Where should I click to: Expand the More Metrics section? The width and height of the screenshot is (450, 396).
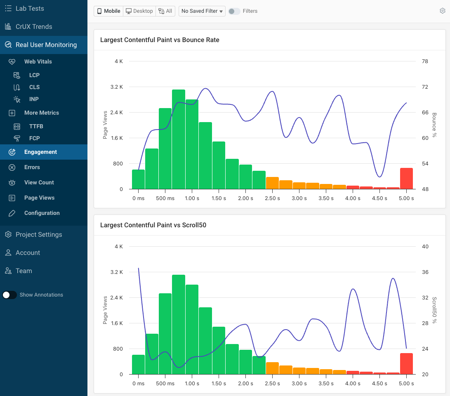tap(41, 113)
